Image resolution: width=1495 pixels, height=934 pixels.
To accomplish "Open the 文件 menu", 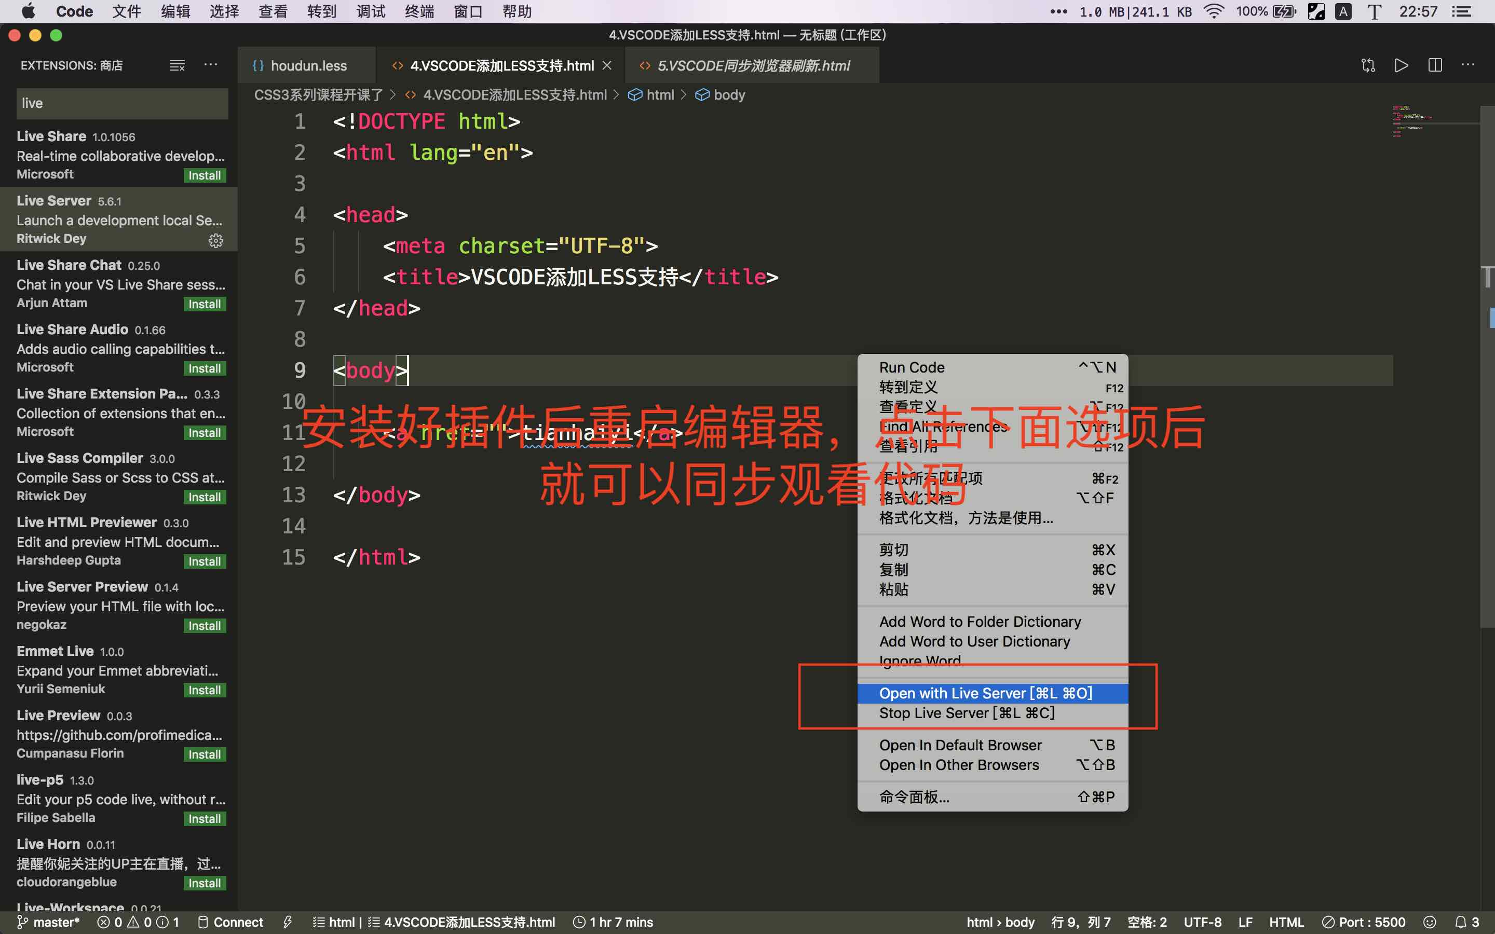I will (x=127, y=11).
